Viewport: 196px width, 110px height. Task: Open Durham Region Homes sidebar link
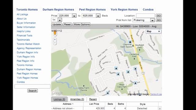29,69
